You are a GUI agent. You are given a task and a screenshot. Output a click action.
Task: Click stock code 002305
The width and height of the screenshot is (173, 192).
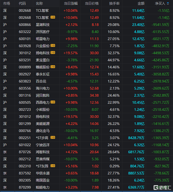(x=25, y=180)
